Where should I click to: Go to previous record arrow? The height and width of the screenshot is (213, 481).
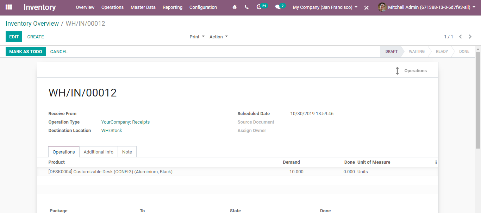coord(460,37)
